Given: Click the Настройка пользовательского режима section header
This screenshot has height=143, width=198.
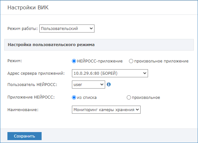Looking at the screenshot, I should pyautogui.click(x=51, y=45).
